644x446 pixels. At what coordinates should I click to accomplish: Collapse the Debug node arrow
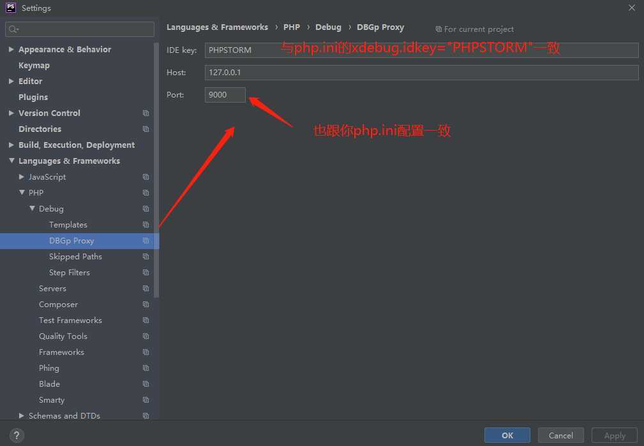tap(32, 208)
